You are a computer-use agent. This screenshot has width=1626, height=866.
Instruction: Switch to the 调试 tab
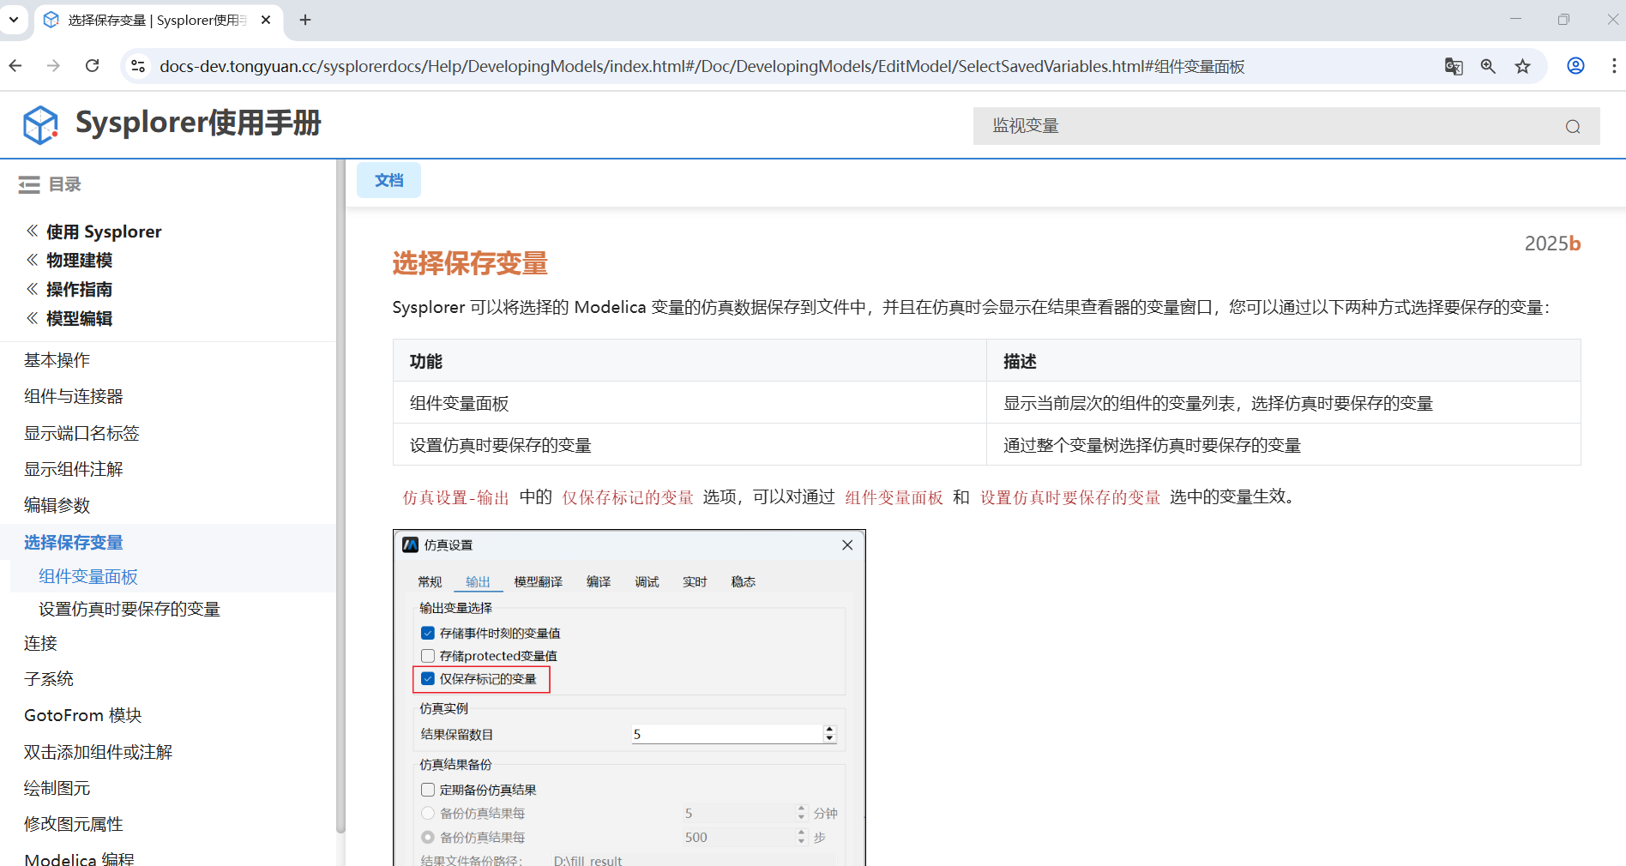647,582
